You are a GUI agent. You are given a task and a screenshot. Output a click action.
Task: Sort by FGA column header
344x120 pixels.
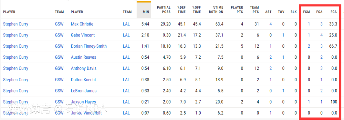[319, 12]
